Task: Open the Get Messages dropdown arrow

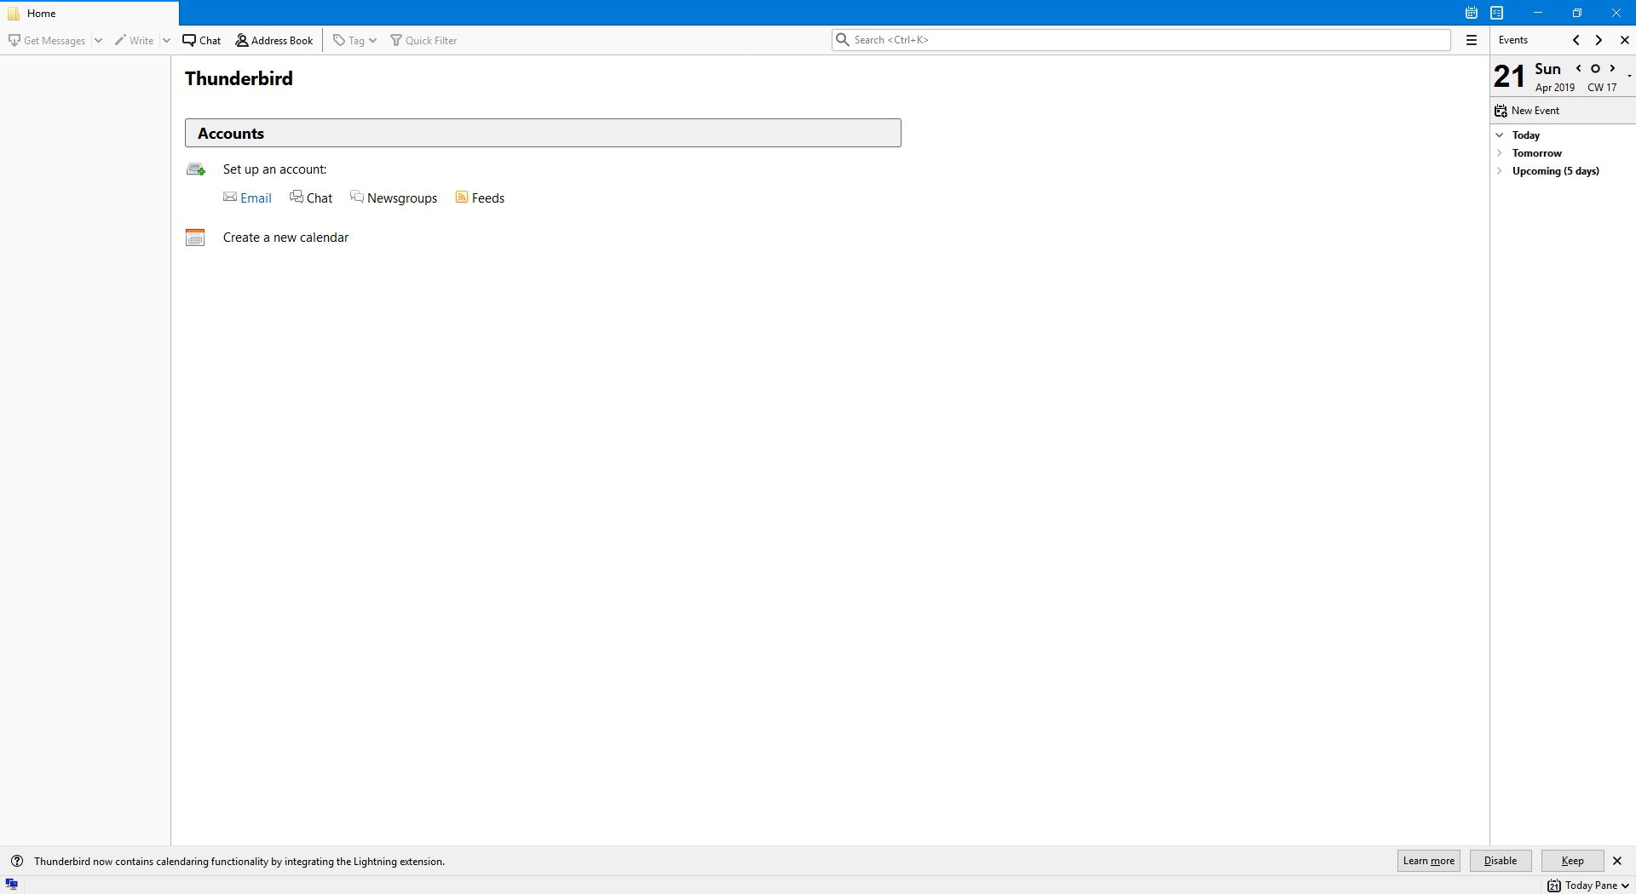Action: (x=98, y=40)
